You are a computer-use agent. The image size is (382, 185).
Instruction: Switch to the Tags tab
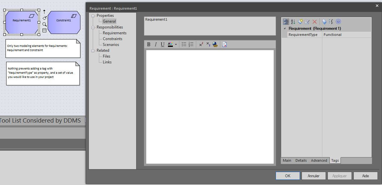tap(335, 160)
